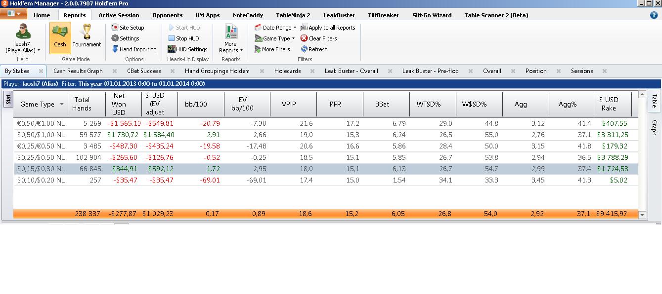The image size is (662, 294).
Task: Close the By Stakes tab
Action: [x=41, y=71]
